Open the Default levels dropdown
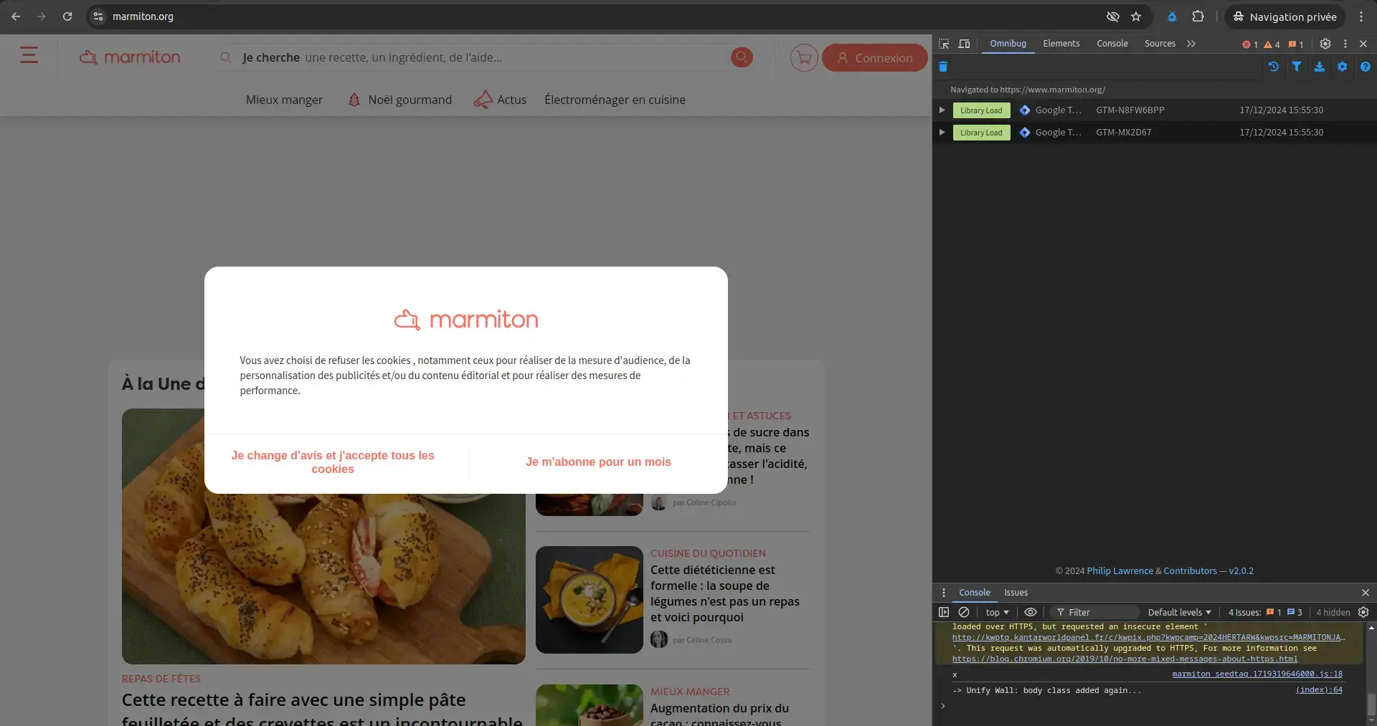This screenshot has width=1377, height=726. (1179, 612)
